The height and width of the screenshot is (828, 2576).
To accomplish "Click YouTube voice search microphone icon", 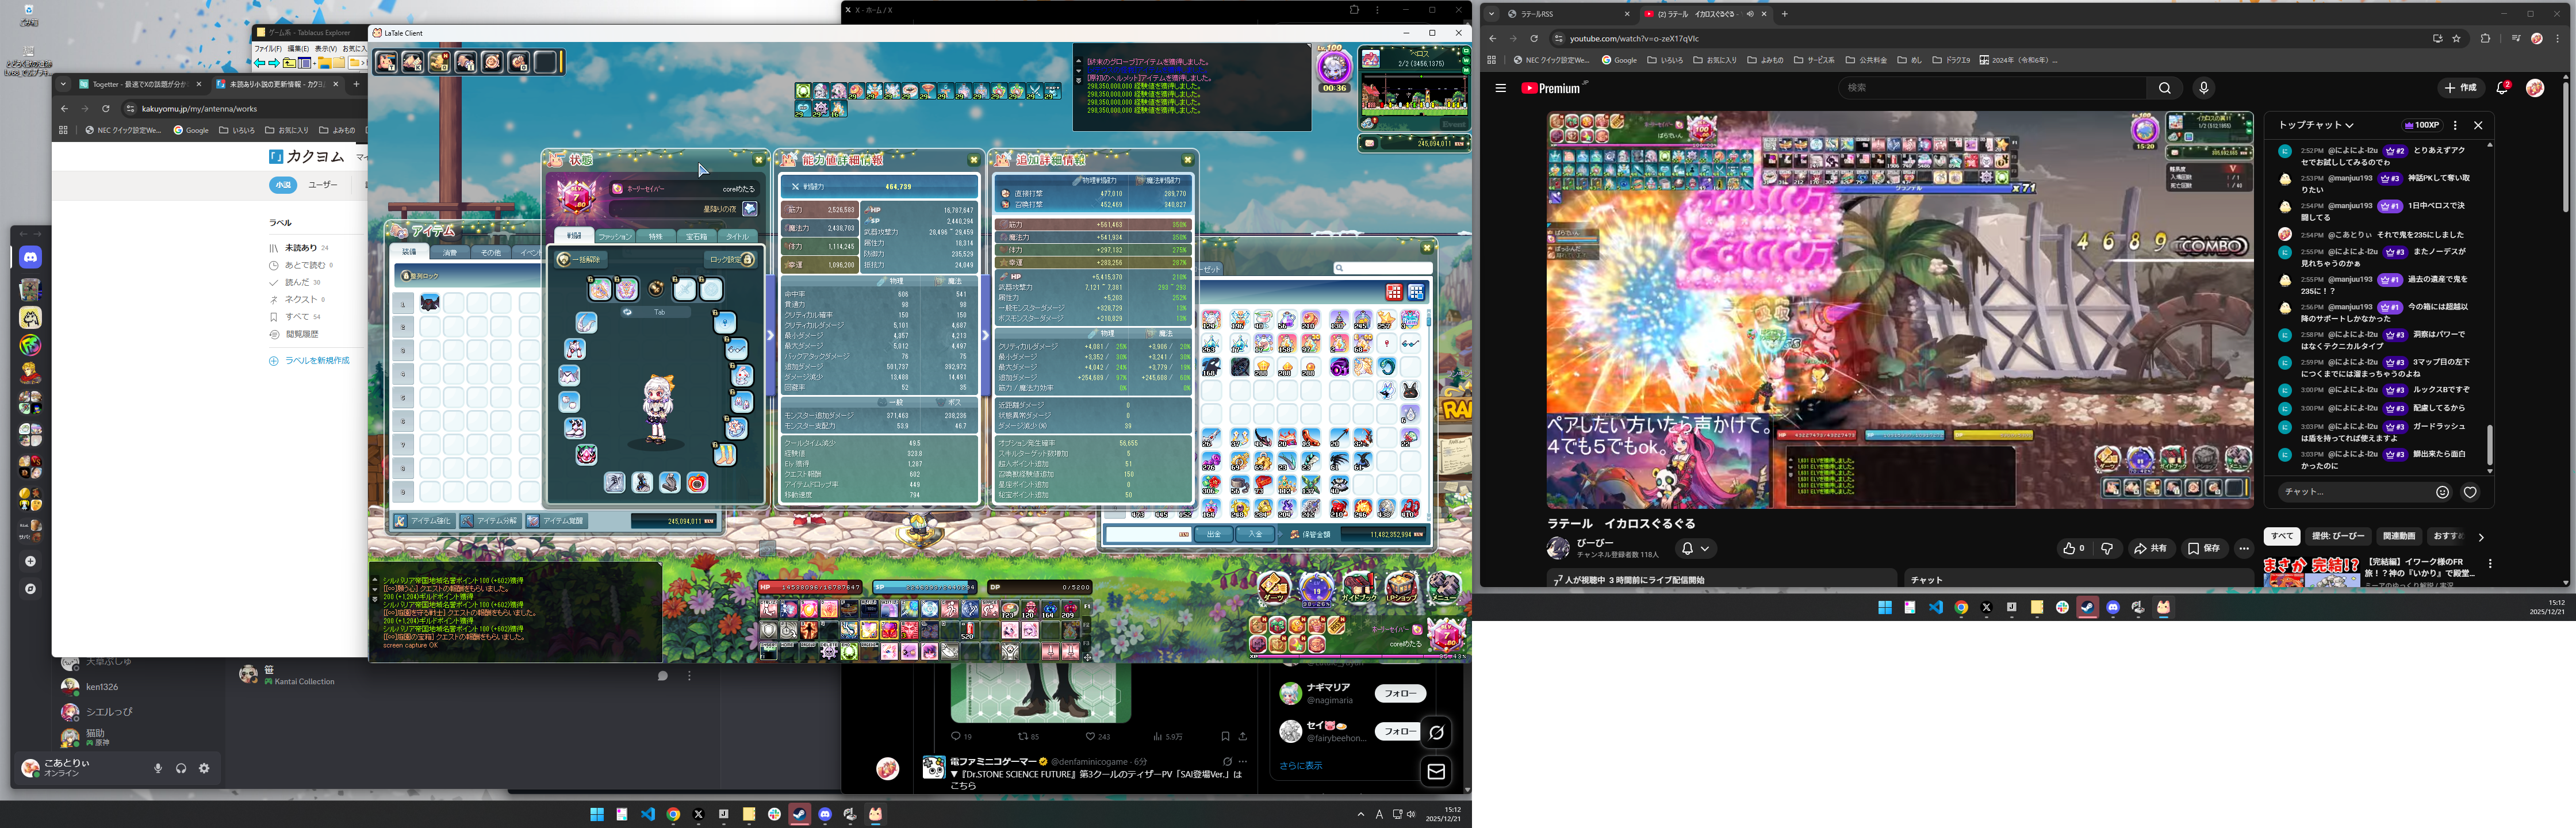I will pyautogui.click(x=2203, y=88).
